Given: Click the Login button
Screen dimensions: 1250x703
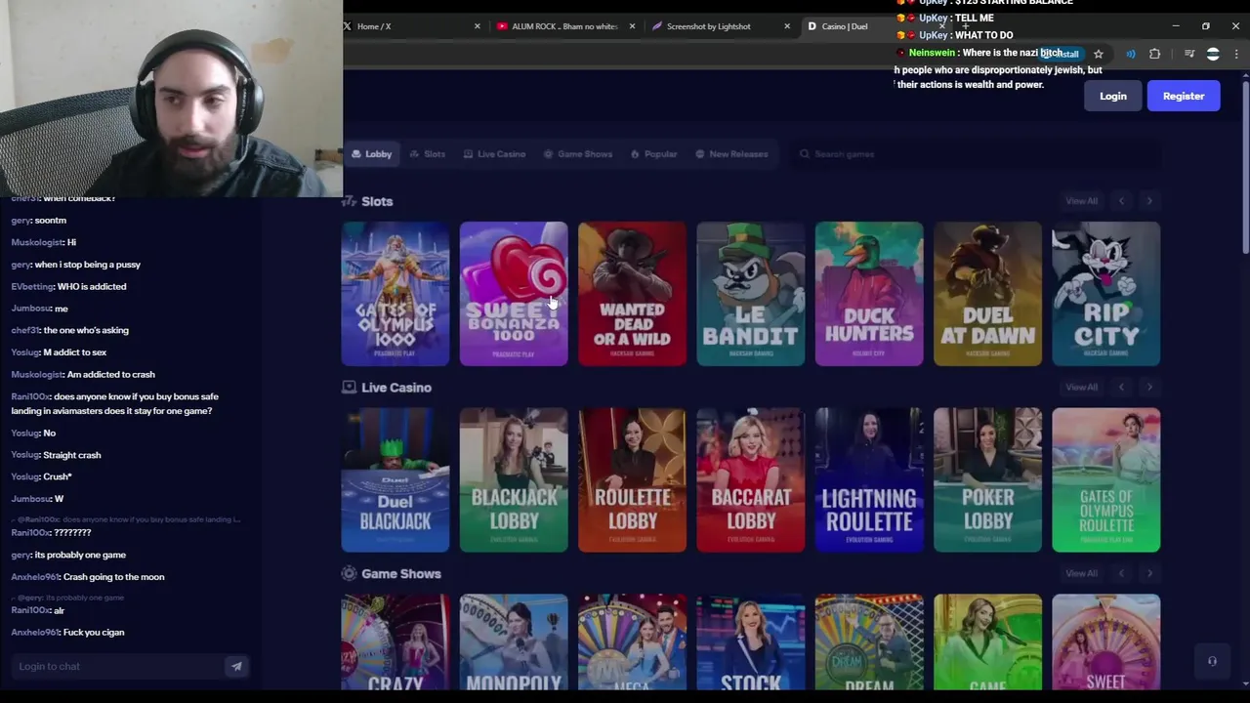Looking at the screenshot, I should 1112,96.
